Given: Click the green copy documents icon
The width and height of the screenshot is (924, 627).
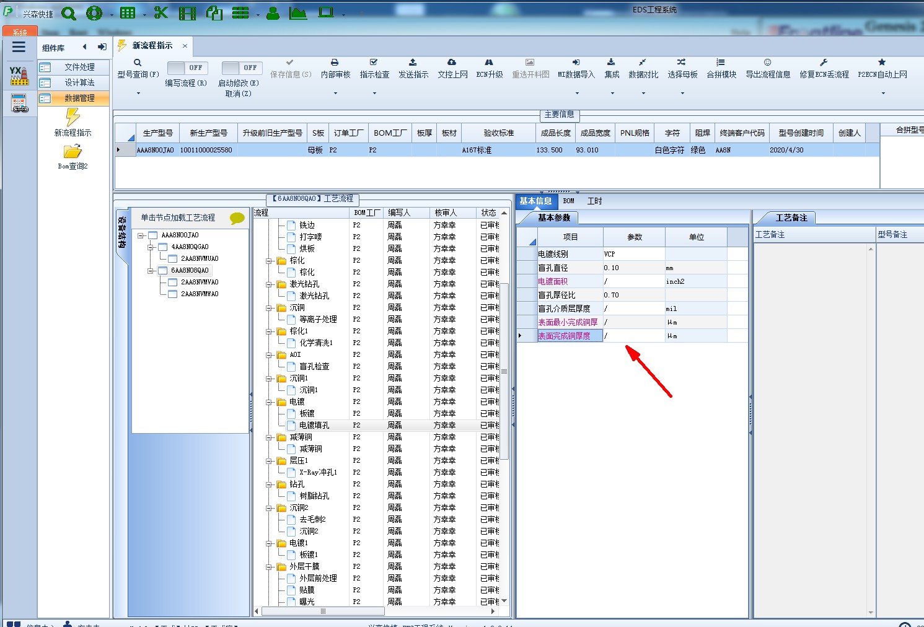Looking at the screenshot, I should pos(214,13).
